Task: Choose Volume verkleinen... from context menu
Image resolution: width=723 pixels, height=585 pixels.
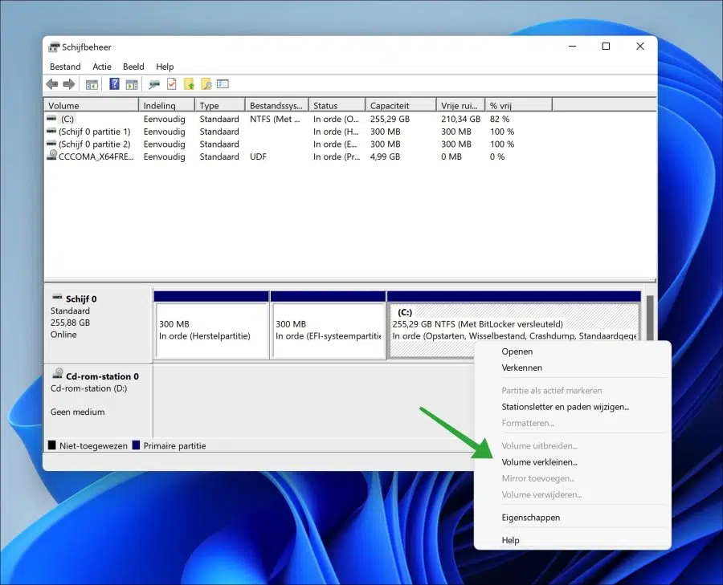Action: click(540, 462)
